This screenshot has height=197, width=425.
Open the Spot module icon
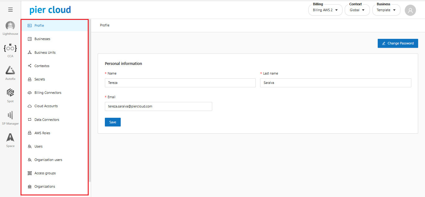pos(10,93)
